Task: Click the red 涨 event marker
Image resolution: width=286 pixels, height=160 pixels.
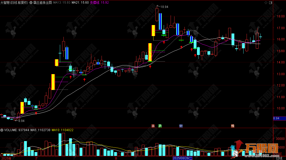Action: [x=153, y=126]
